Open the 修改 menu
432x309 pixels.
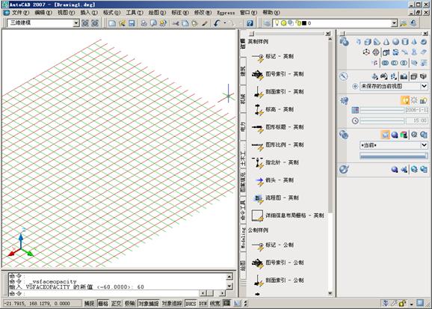(x=203, y=13)
